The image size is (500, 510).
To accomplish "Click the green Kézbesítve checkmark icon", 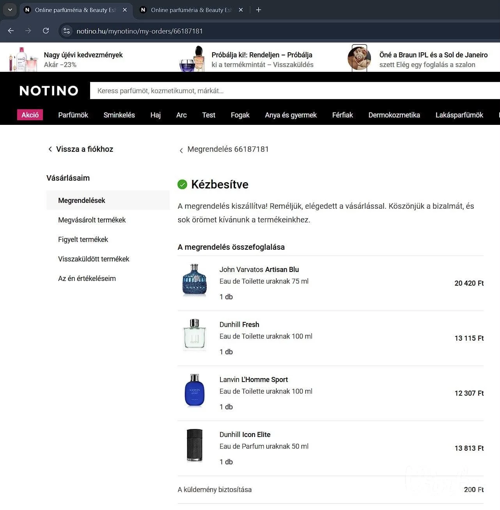I will click(182, 184).
